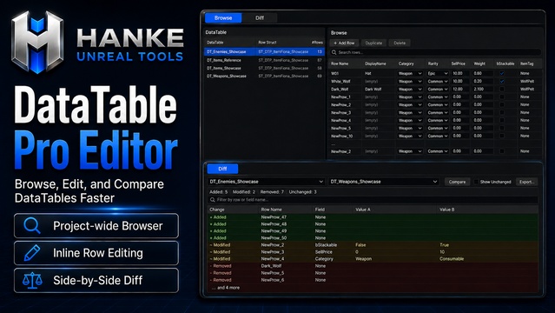The height and width of the screenshot is (313, 555).
Task: Open the DT_Weapons_Showcase compare dropdown
Action: point(384,182)
